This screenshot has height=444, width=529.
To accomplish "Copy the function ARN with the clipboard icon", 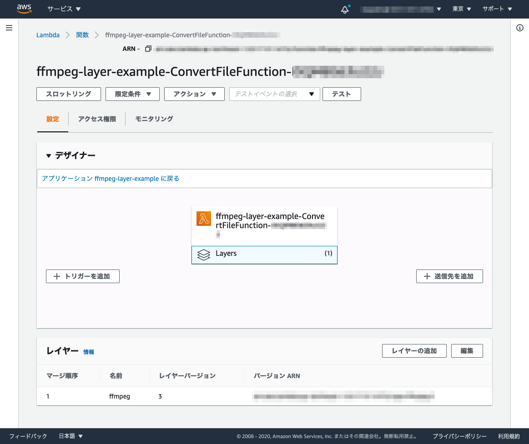I will click(x=148, y=48).
